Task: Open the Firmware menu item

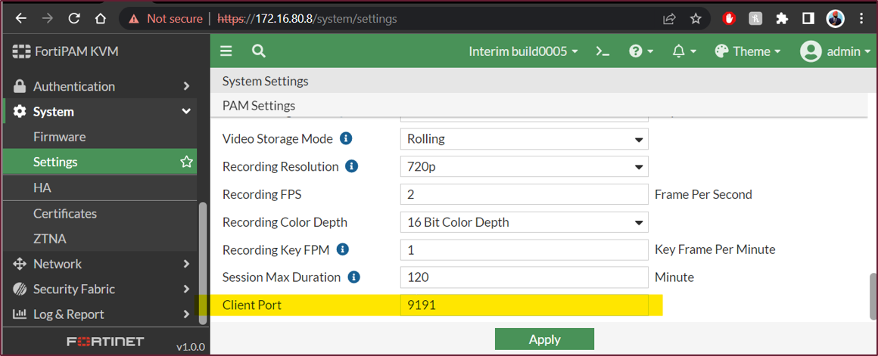Action: (x=59, y=137)
